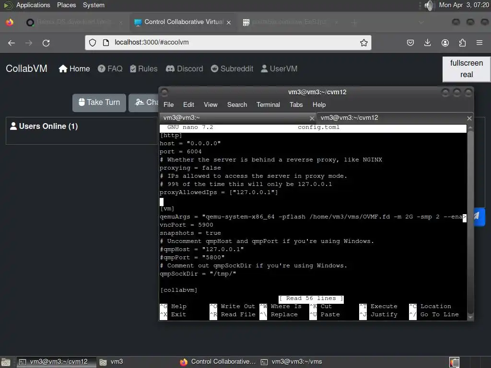
Task: Click the show desktop icon in the bottom panel
Action: pos(6,362)
